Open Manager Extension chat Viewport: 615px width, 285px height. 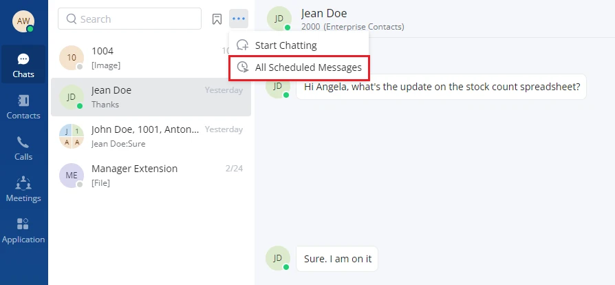click(151, 176)
